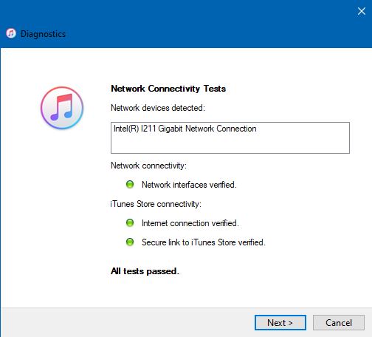Close the Diagnostics window

[x=362, y=11]
